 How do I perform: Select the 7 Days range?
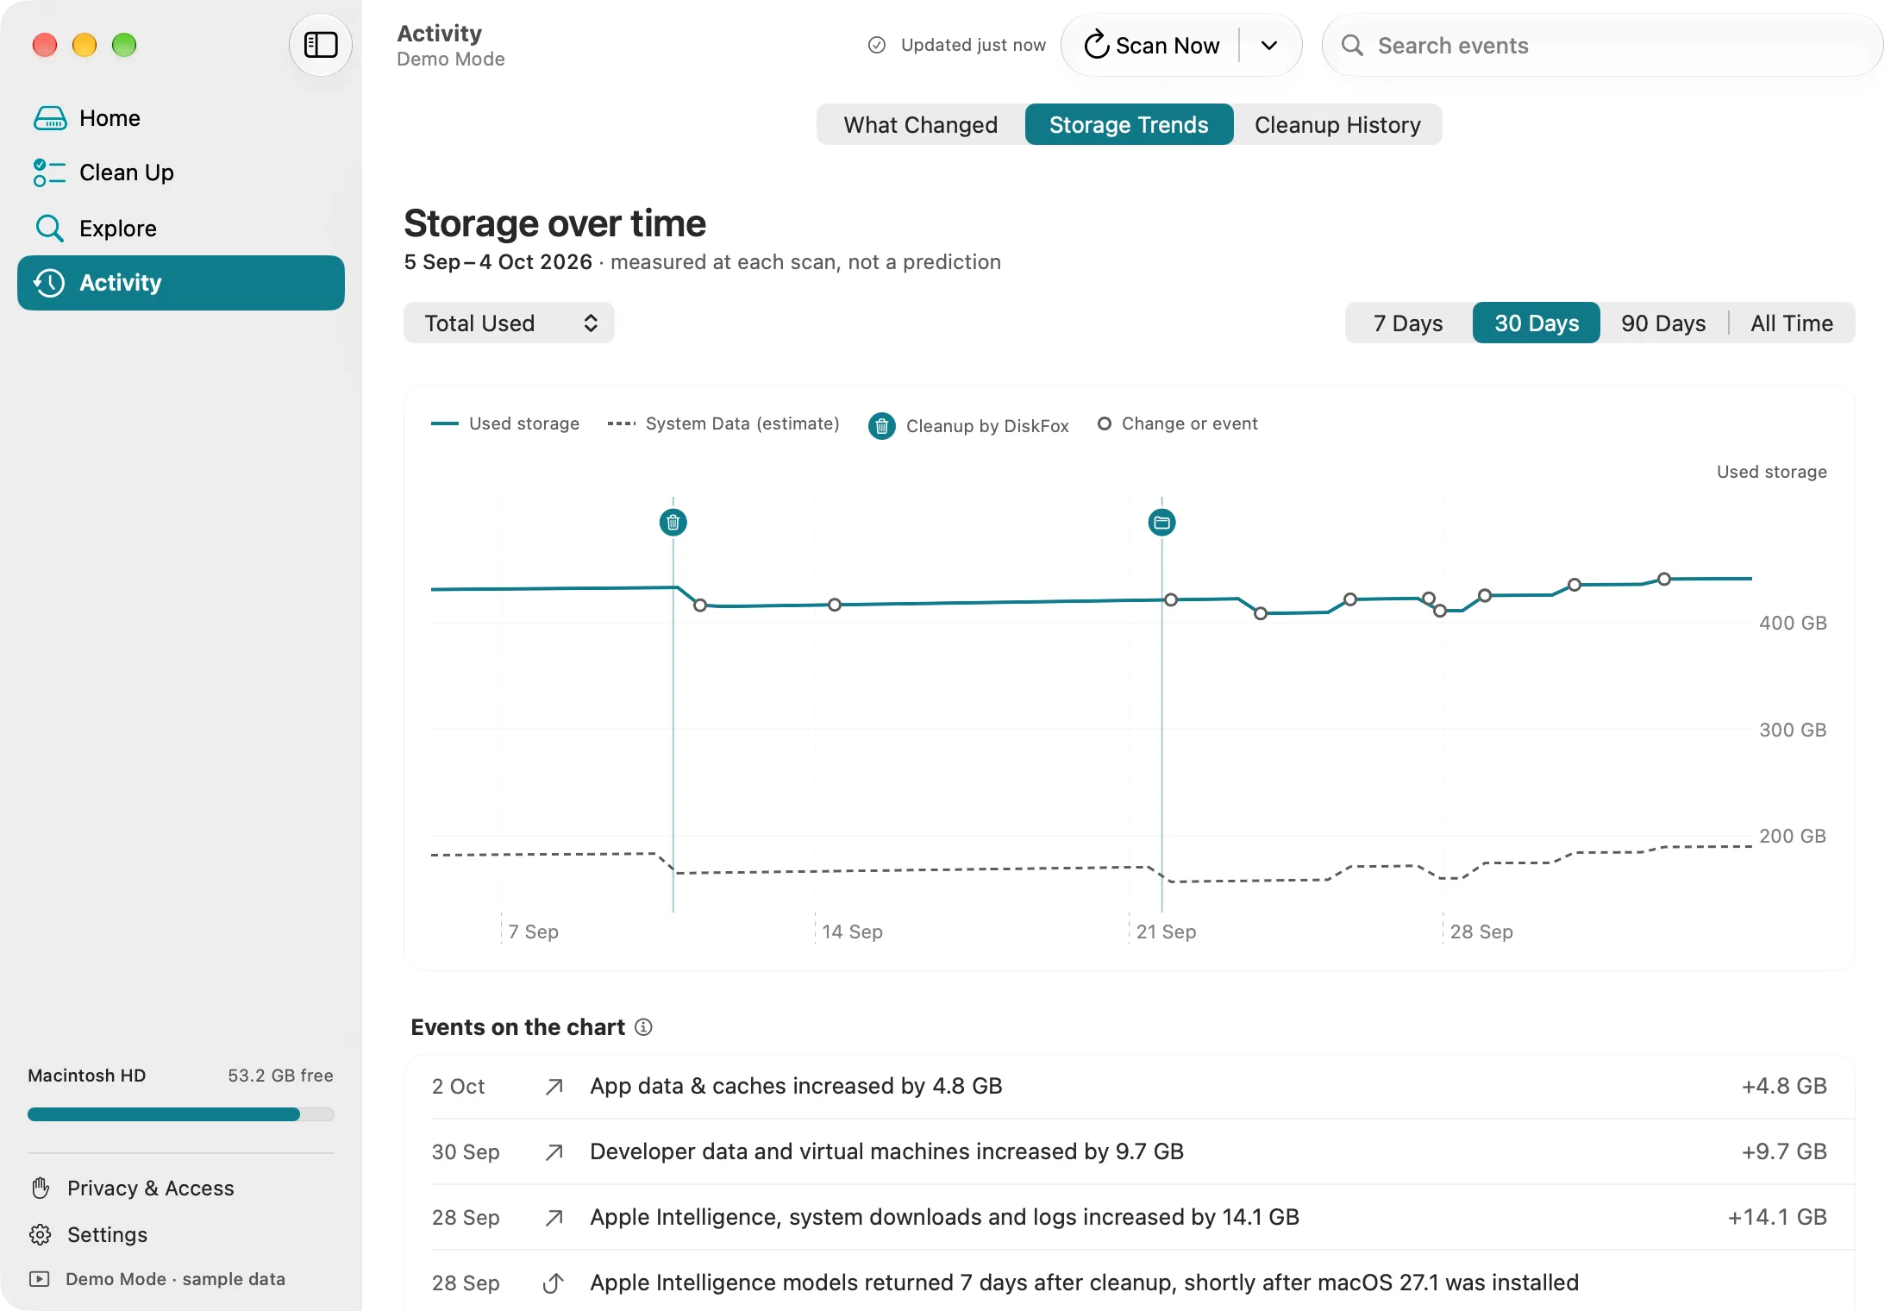pyautogui.click(x=1408, y=323)
